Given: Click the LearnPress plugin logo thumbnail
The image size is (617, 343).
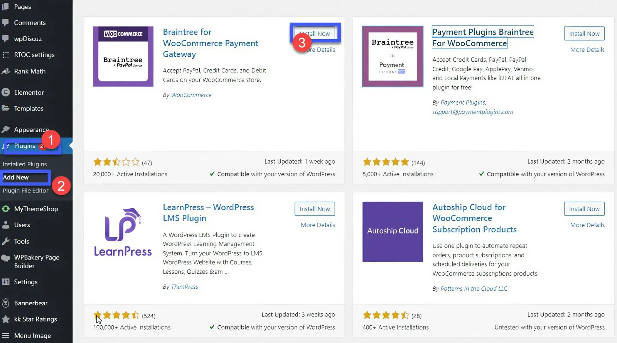Looking at the screenshot, I should click(x=122, y=231).
